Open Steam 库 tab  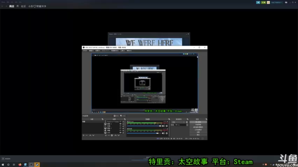pyautogui.click(x=18, y=6)
